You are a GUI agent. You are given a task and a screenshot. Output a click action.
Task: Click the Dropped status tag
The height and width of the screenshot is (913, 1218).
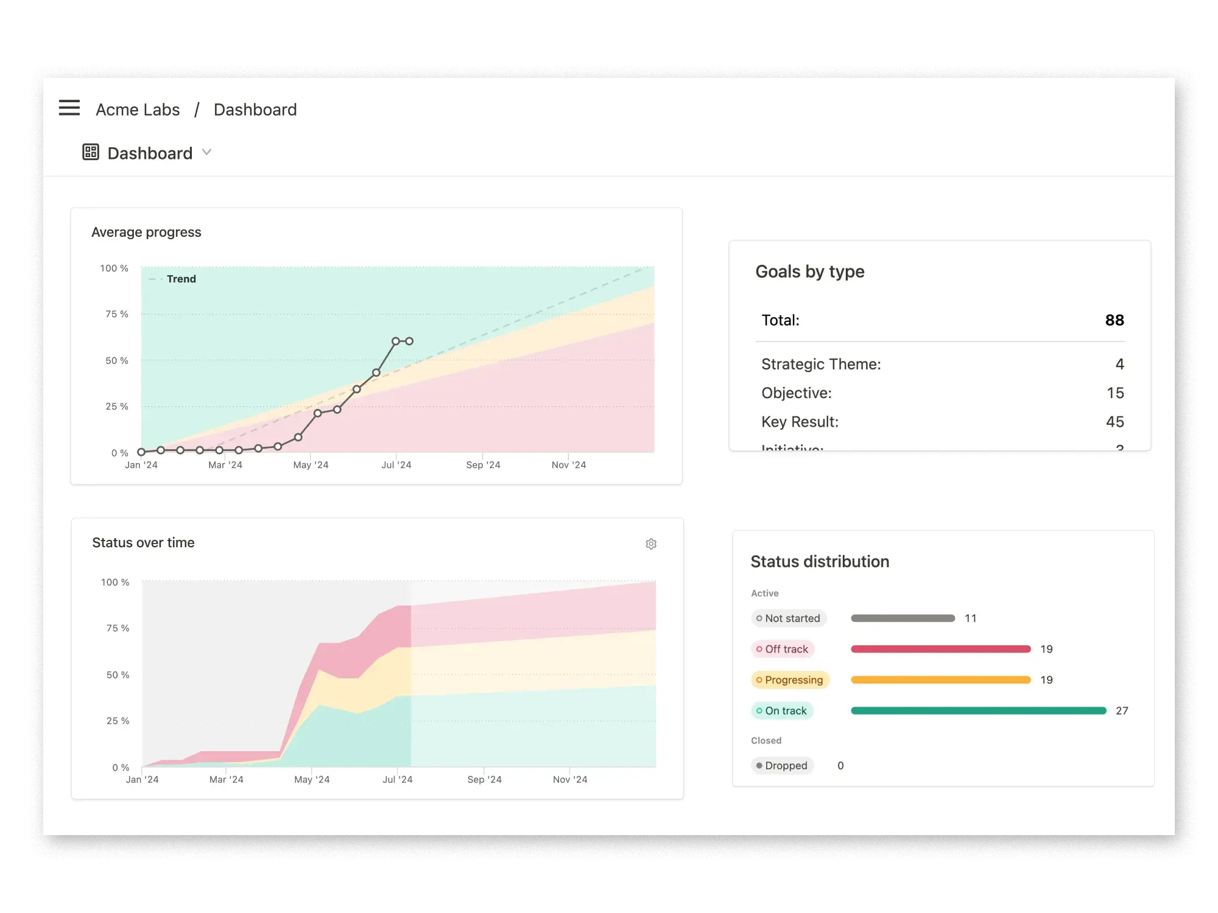click(782, 766)
